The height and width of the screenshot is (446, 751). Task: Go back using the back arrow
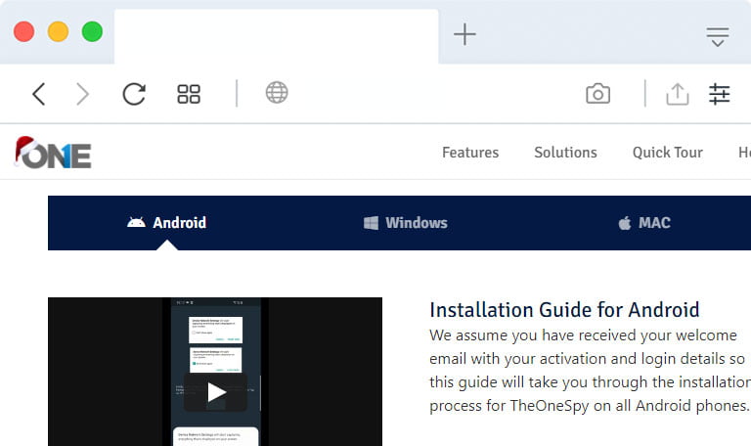click(x=39, y=94)
